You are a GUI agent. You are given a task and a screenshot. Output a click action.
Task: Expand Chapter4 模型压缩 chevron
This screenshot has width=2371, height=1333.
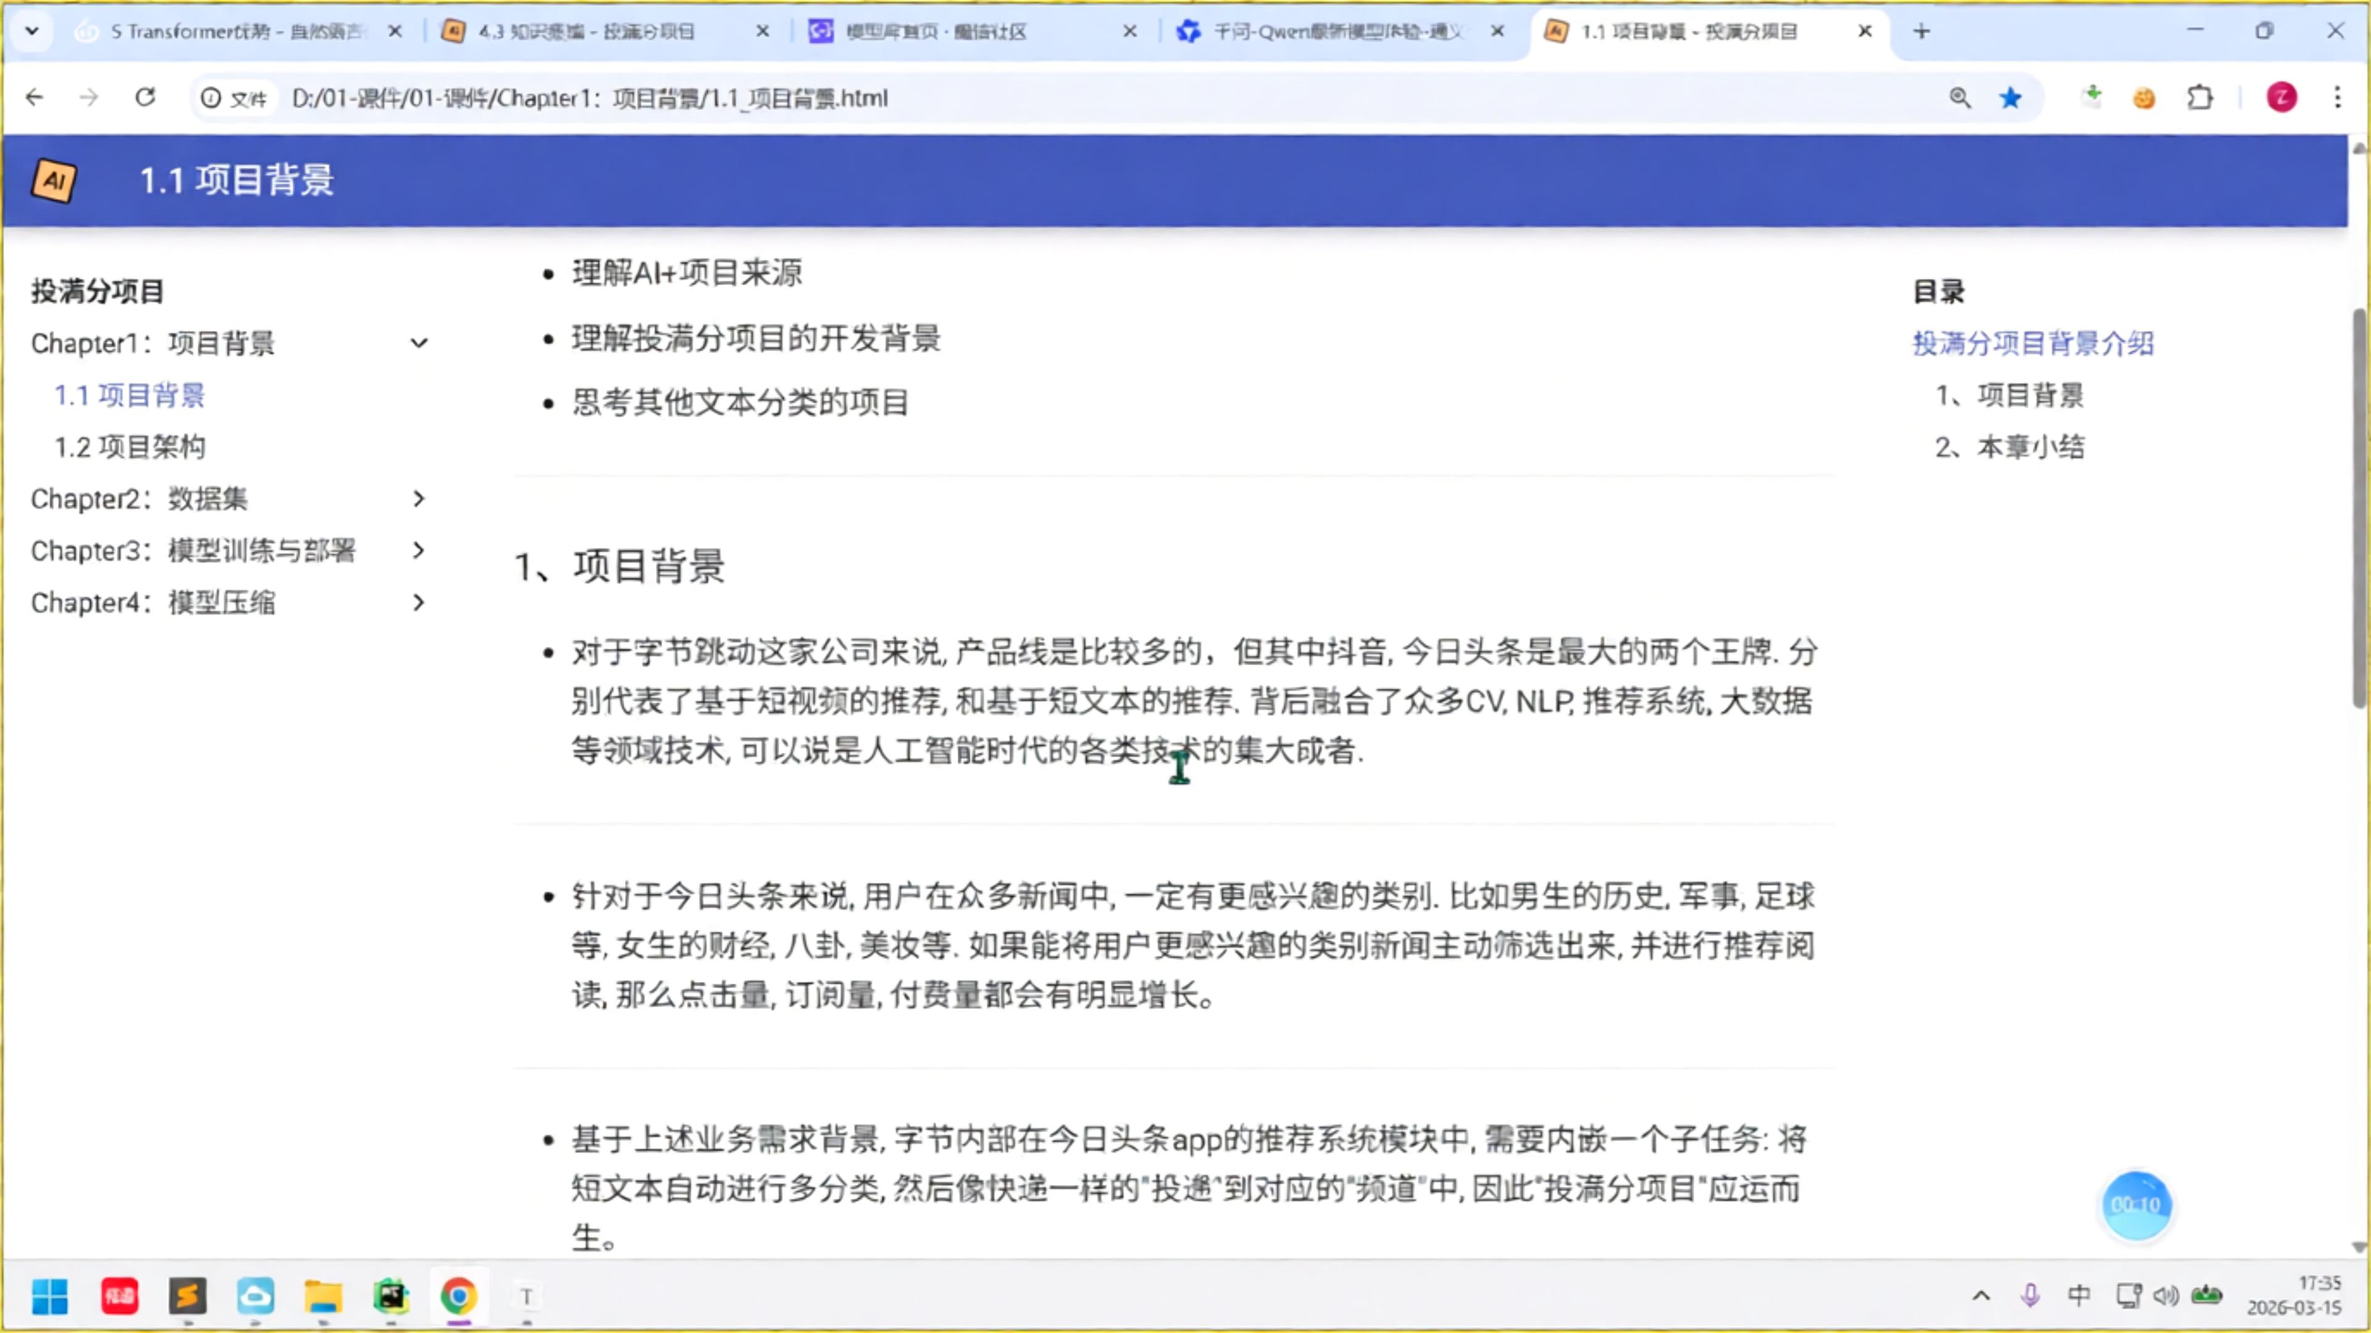[x=419, y=602]
